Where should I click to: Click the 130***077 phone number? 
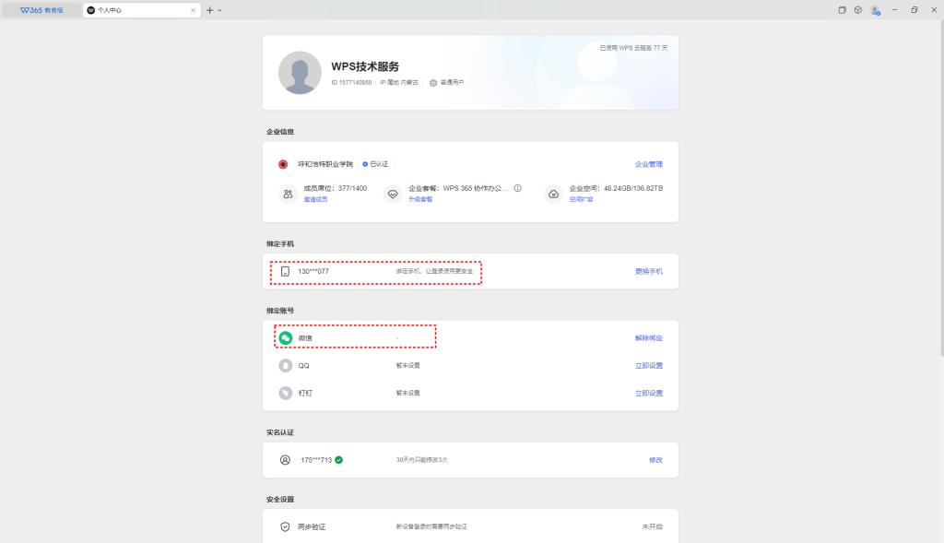(313, 271)
